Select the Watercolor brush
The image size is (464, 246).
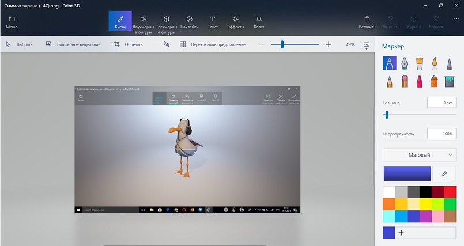[435, 63]
